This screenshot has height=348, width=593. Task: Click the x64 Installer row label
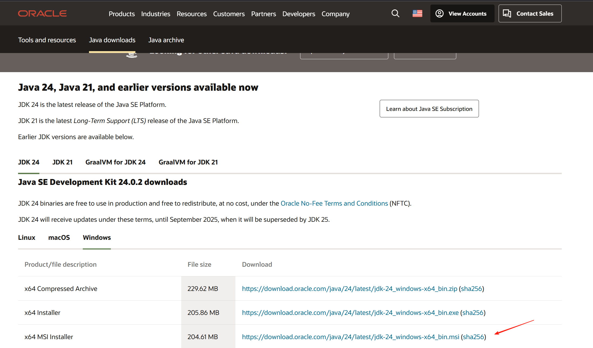42,312
